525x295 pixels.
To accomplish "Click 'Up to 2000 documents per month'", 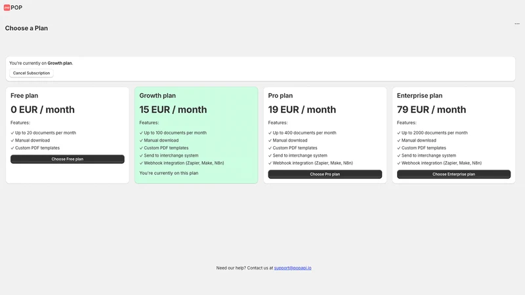I will pyautogui.click(x=434, y=133).
